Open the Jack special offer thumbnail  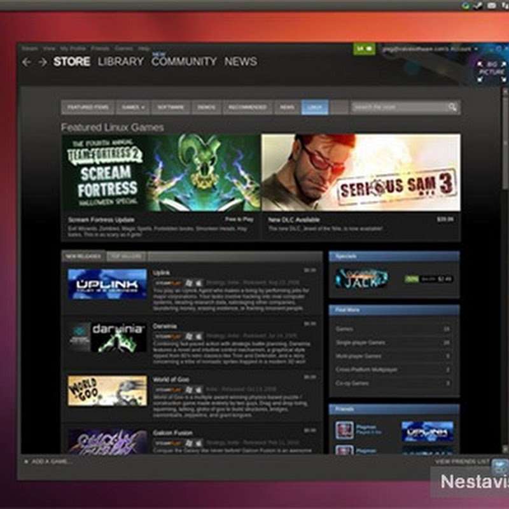362,279
